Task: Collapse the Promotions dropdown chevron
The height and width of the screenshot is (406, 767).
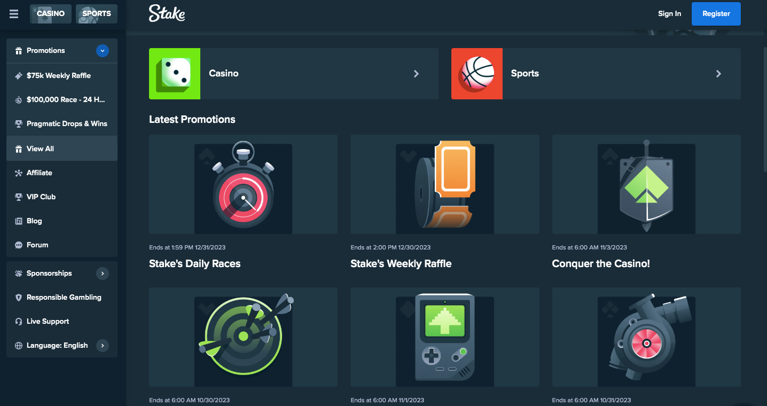Action: pyautogui.click(x=103, y=51)
